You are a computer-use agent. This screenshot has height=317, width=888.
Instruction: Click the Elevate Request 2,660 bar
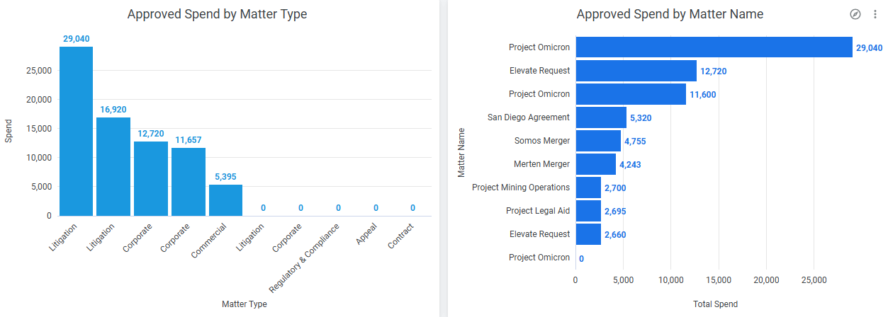click(x=588, y=234)
